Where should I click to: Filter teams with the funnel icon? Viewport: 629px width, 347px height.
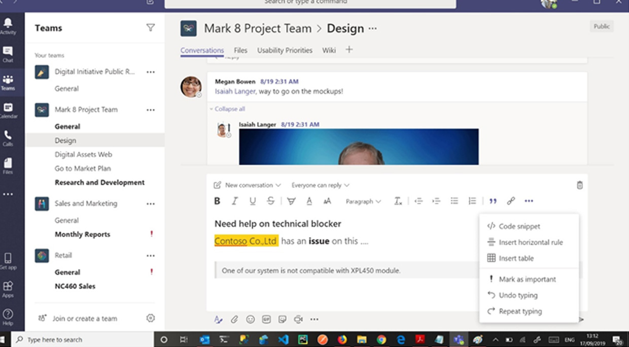[151, 28]
